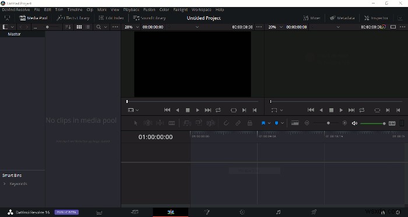
Task: Open the Trim menu
Action: [59, 10]
